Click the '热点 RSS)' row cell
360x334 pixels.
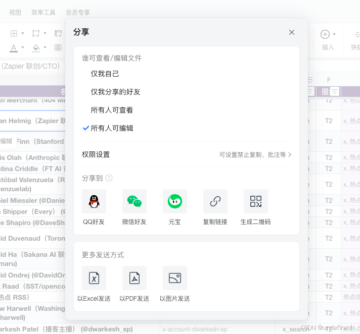[x=32, y=297]
